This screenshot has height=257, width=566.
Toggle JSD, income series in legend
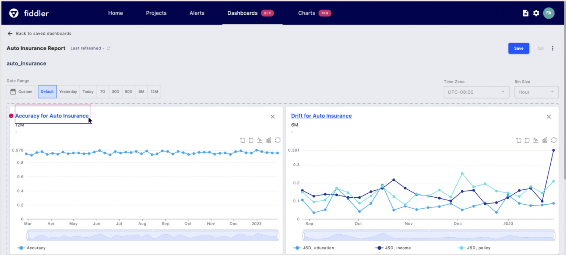(x=393, y=248)
